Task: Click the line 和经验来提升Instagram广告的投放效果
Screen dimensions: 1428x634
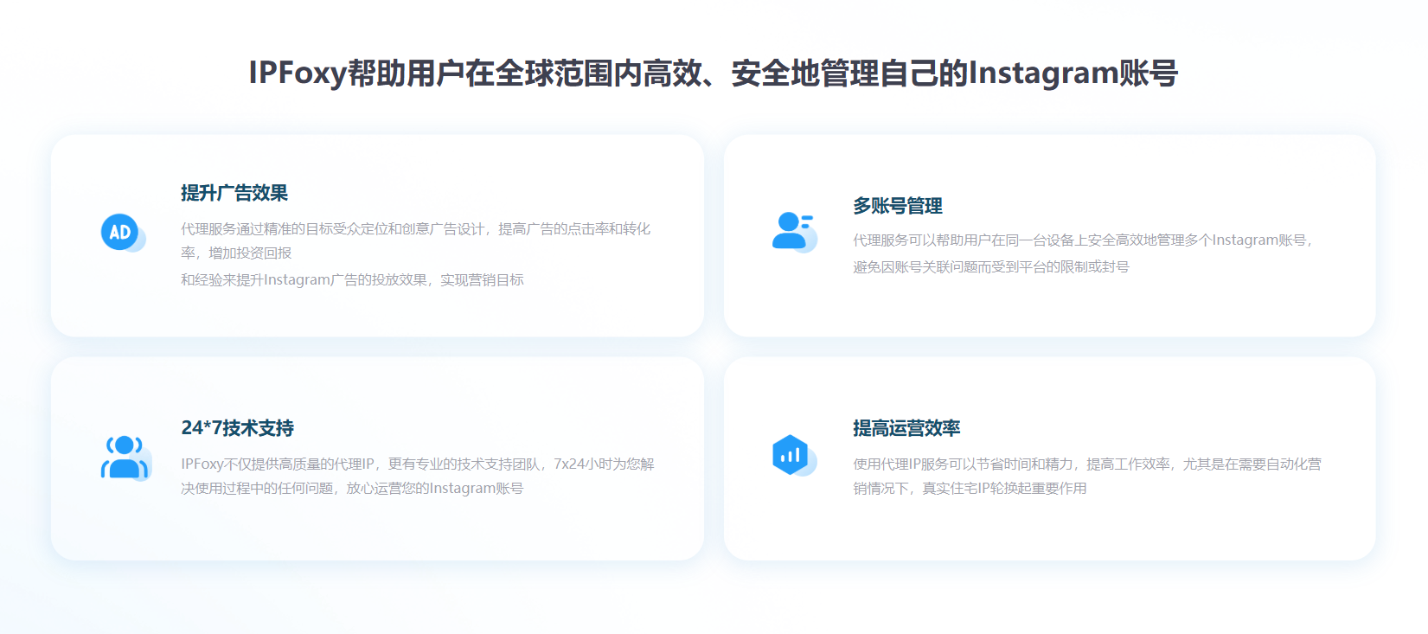Action: 352,279
